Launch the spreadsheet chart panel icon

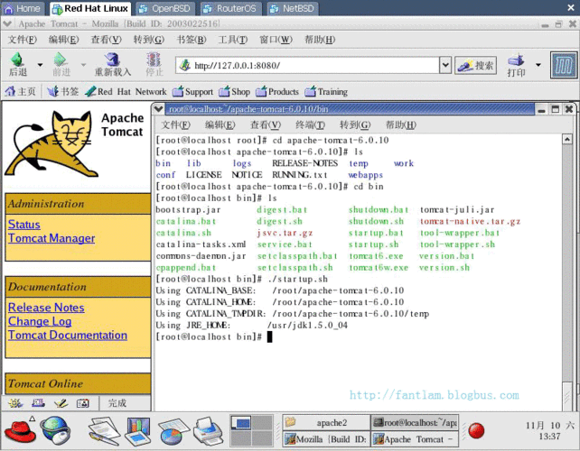coord(175,430)
